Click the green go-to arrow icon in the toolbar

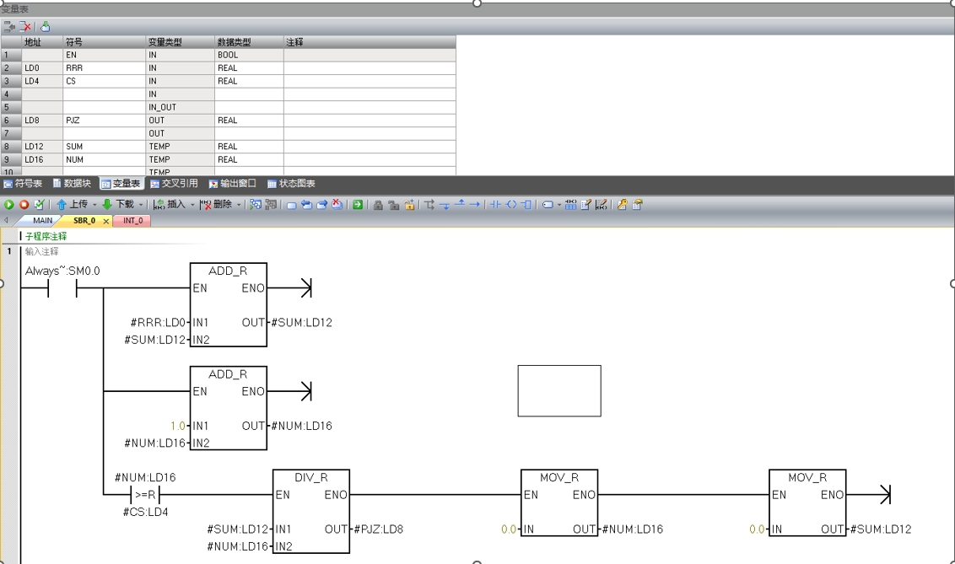click(x=358, y=205)
